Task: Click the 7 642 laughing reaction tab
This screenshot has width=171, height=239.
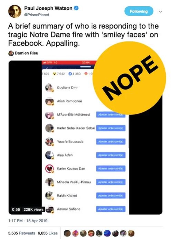Action: (x=59, y=74)
